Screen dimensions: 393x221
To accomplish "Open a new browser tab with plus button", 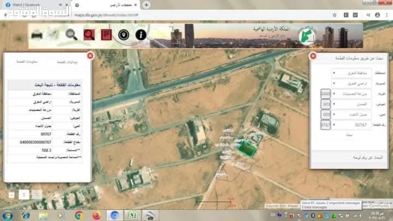I will 146,5.
